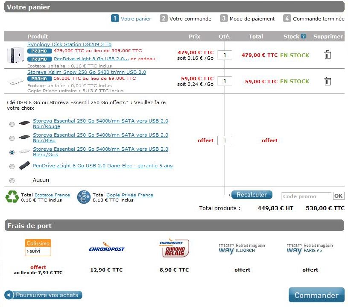Click the PenDrive zLight gift image

(x=24, y=166)
